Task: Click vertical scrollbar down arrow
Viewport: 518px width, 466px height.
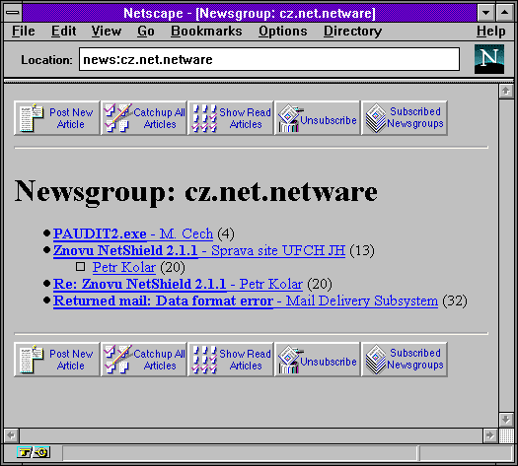Action: click(x=506, y=420)
